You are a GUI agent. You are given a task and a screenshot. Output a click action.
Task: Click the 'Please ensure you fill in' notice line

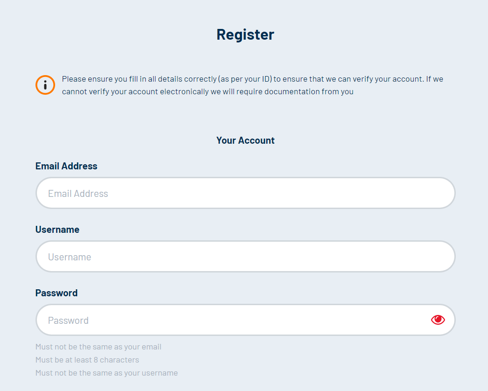(x=252, y=79)
